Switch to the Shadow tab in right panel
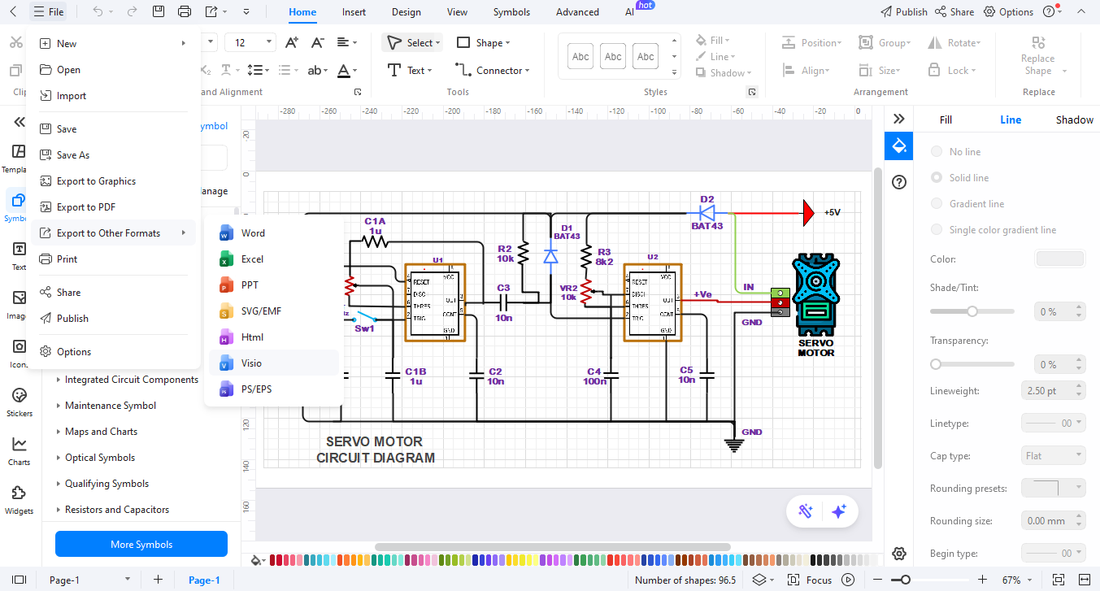This screenshot has height=591, width=1100. point(1074,120)
